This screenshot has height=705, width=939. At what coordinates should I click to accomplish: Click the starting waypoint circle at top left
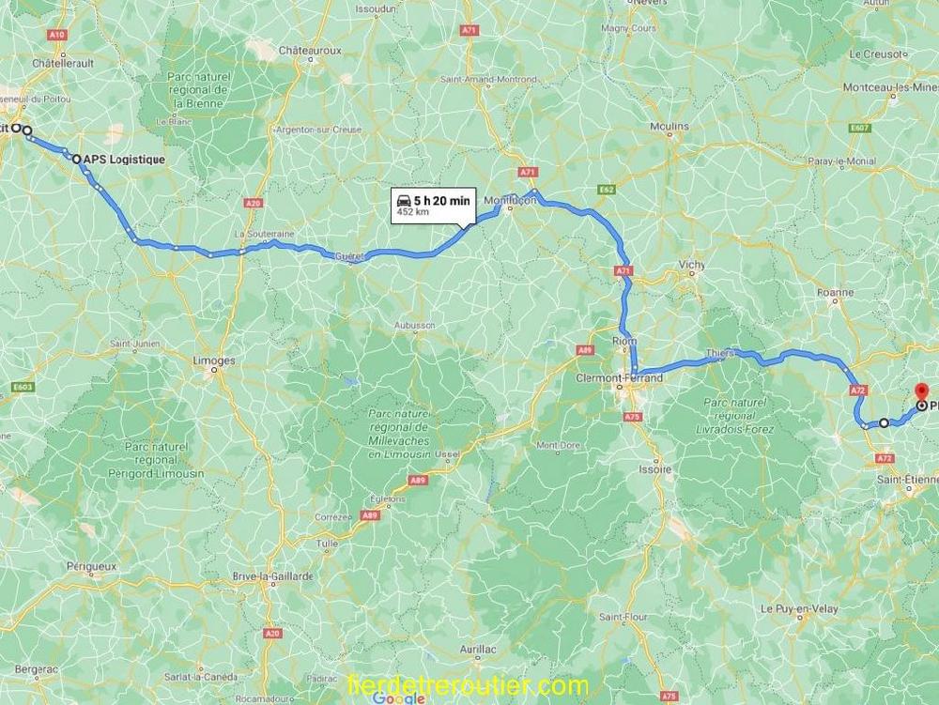16,128
